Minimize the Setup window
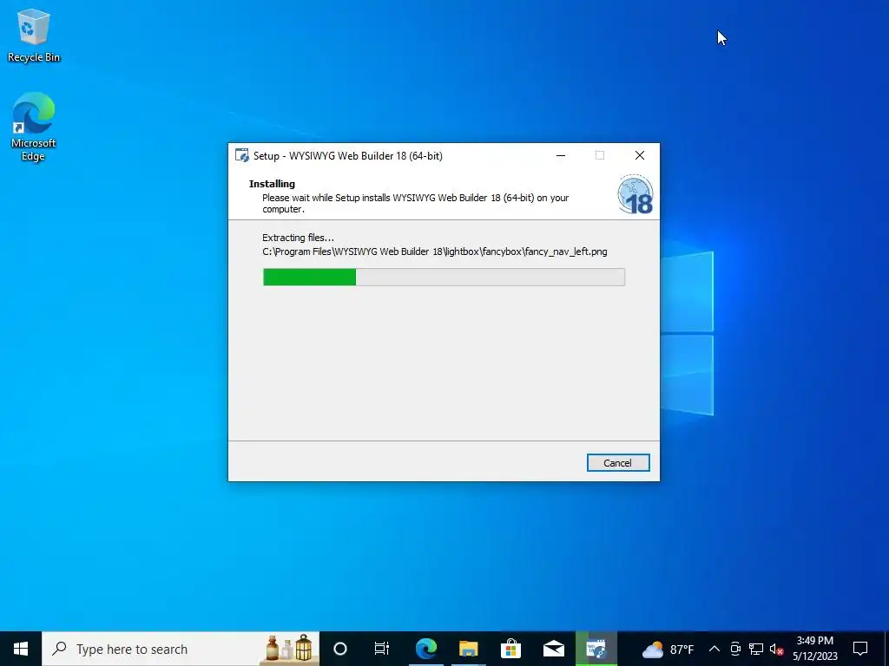Screen dimensions: 889x666 (561, 155)
